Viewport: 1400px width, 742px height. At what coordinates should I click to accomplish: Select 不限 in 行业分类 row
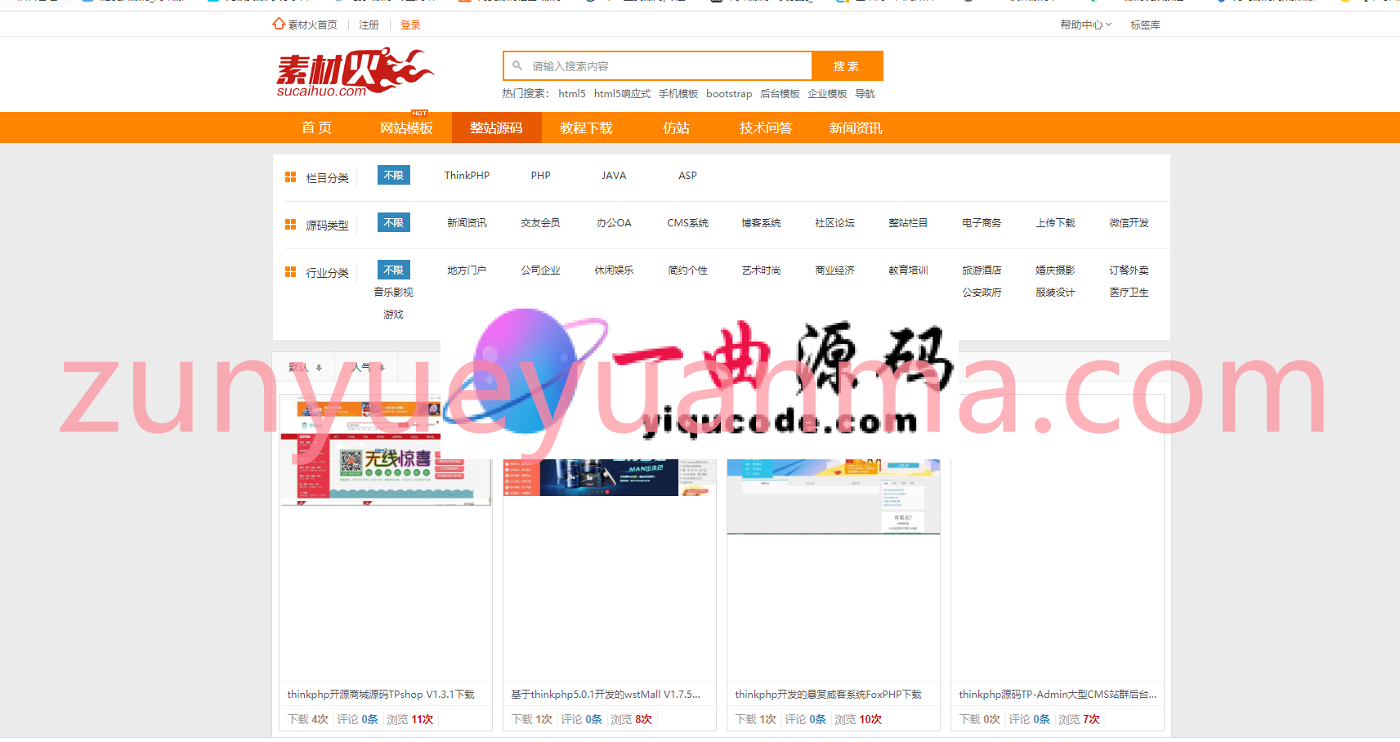tap(394, 270)
